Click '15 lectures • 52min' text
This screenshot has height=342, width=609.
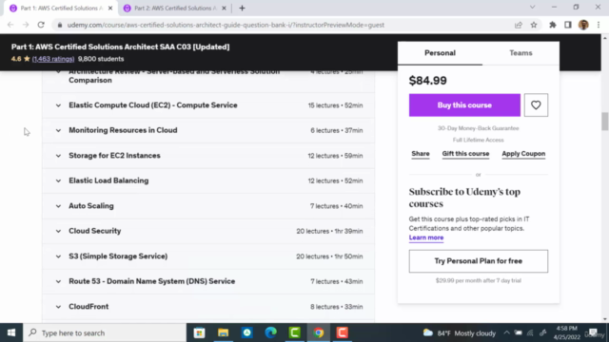(x=335, y=105)
